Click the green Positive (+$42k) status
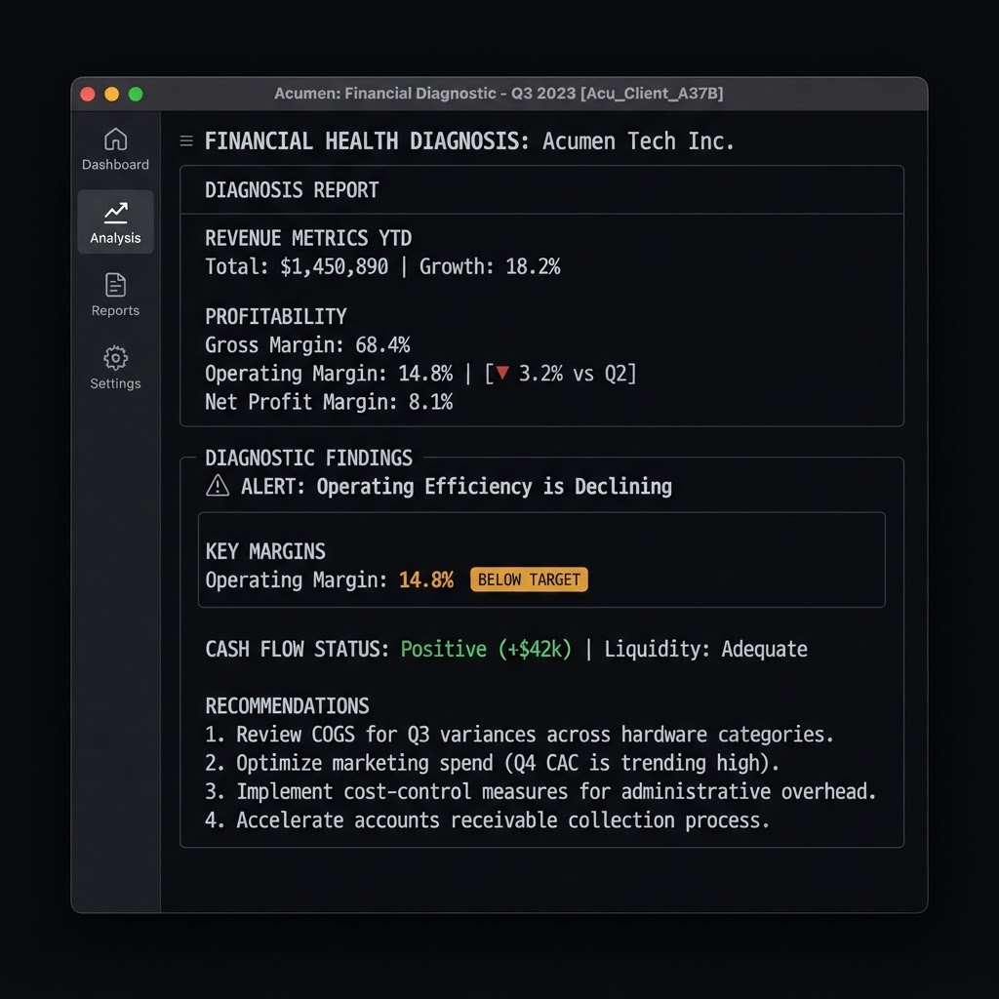This screenshot has height=999, width=999. 486,649
